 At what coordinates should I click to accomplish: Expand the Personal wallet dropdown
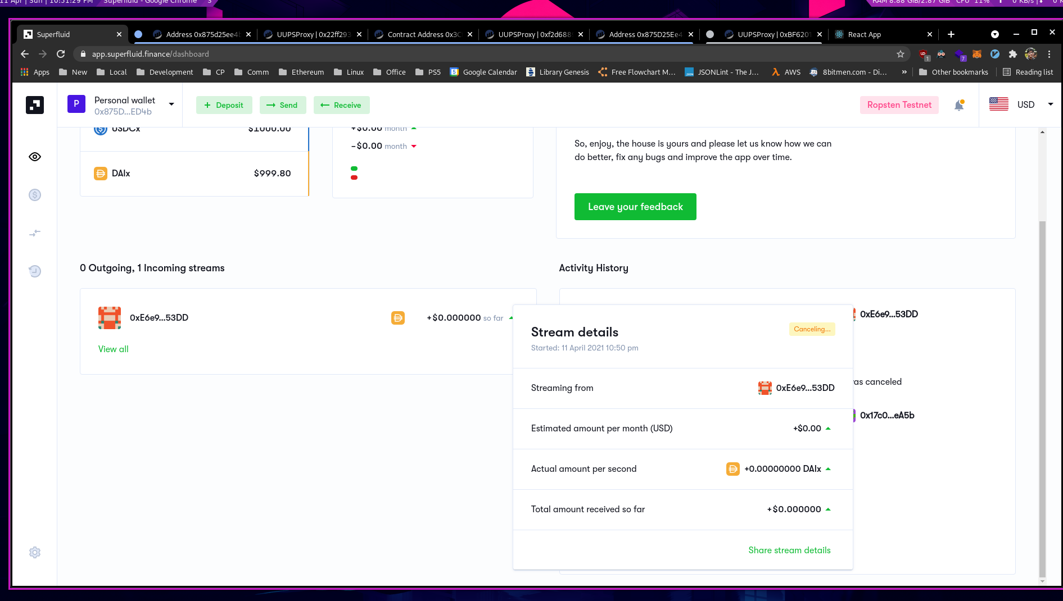click(x=171, y=104)
